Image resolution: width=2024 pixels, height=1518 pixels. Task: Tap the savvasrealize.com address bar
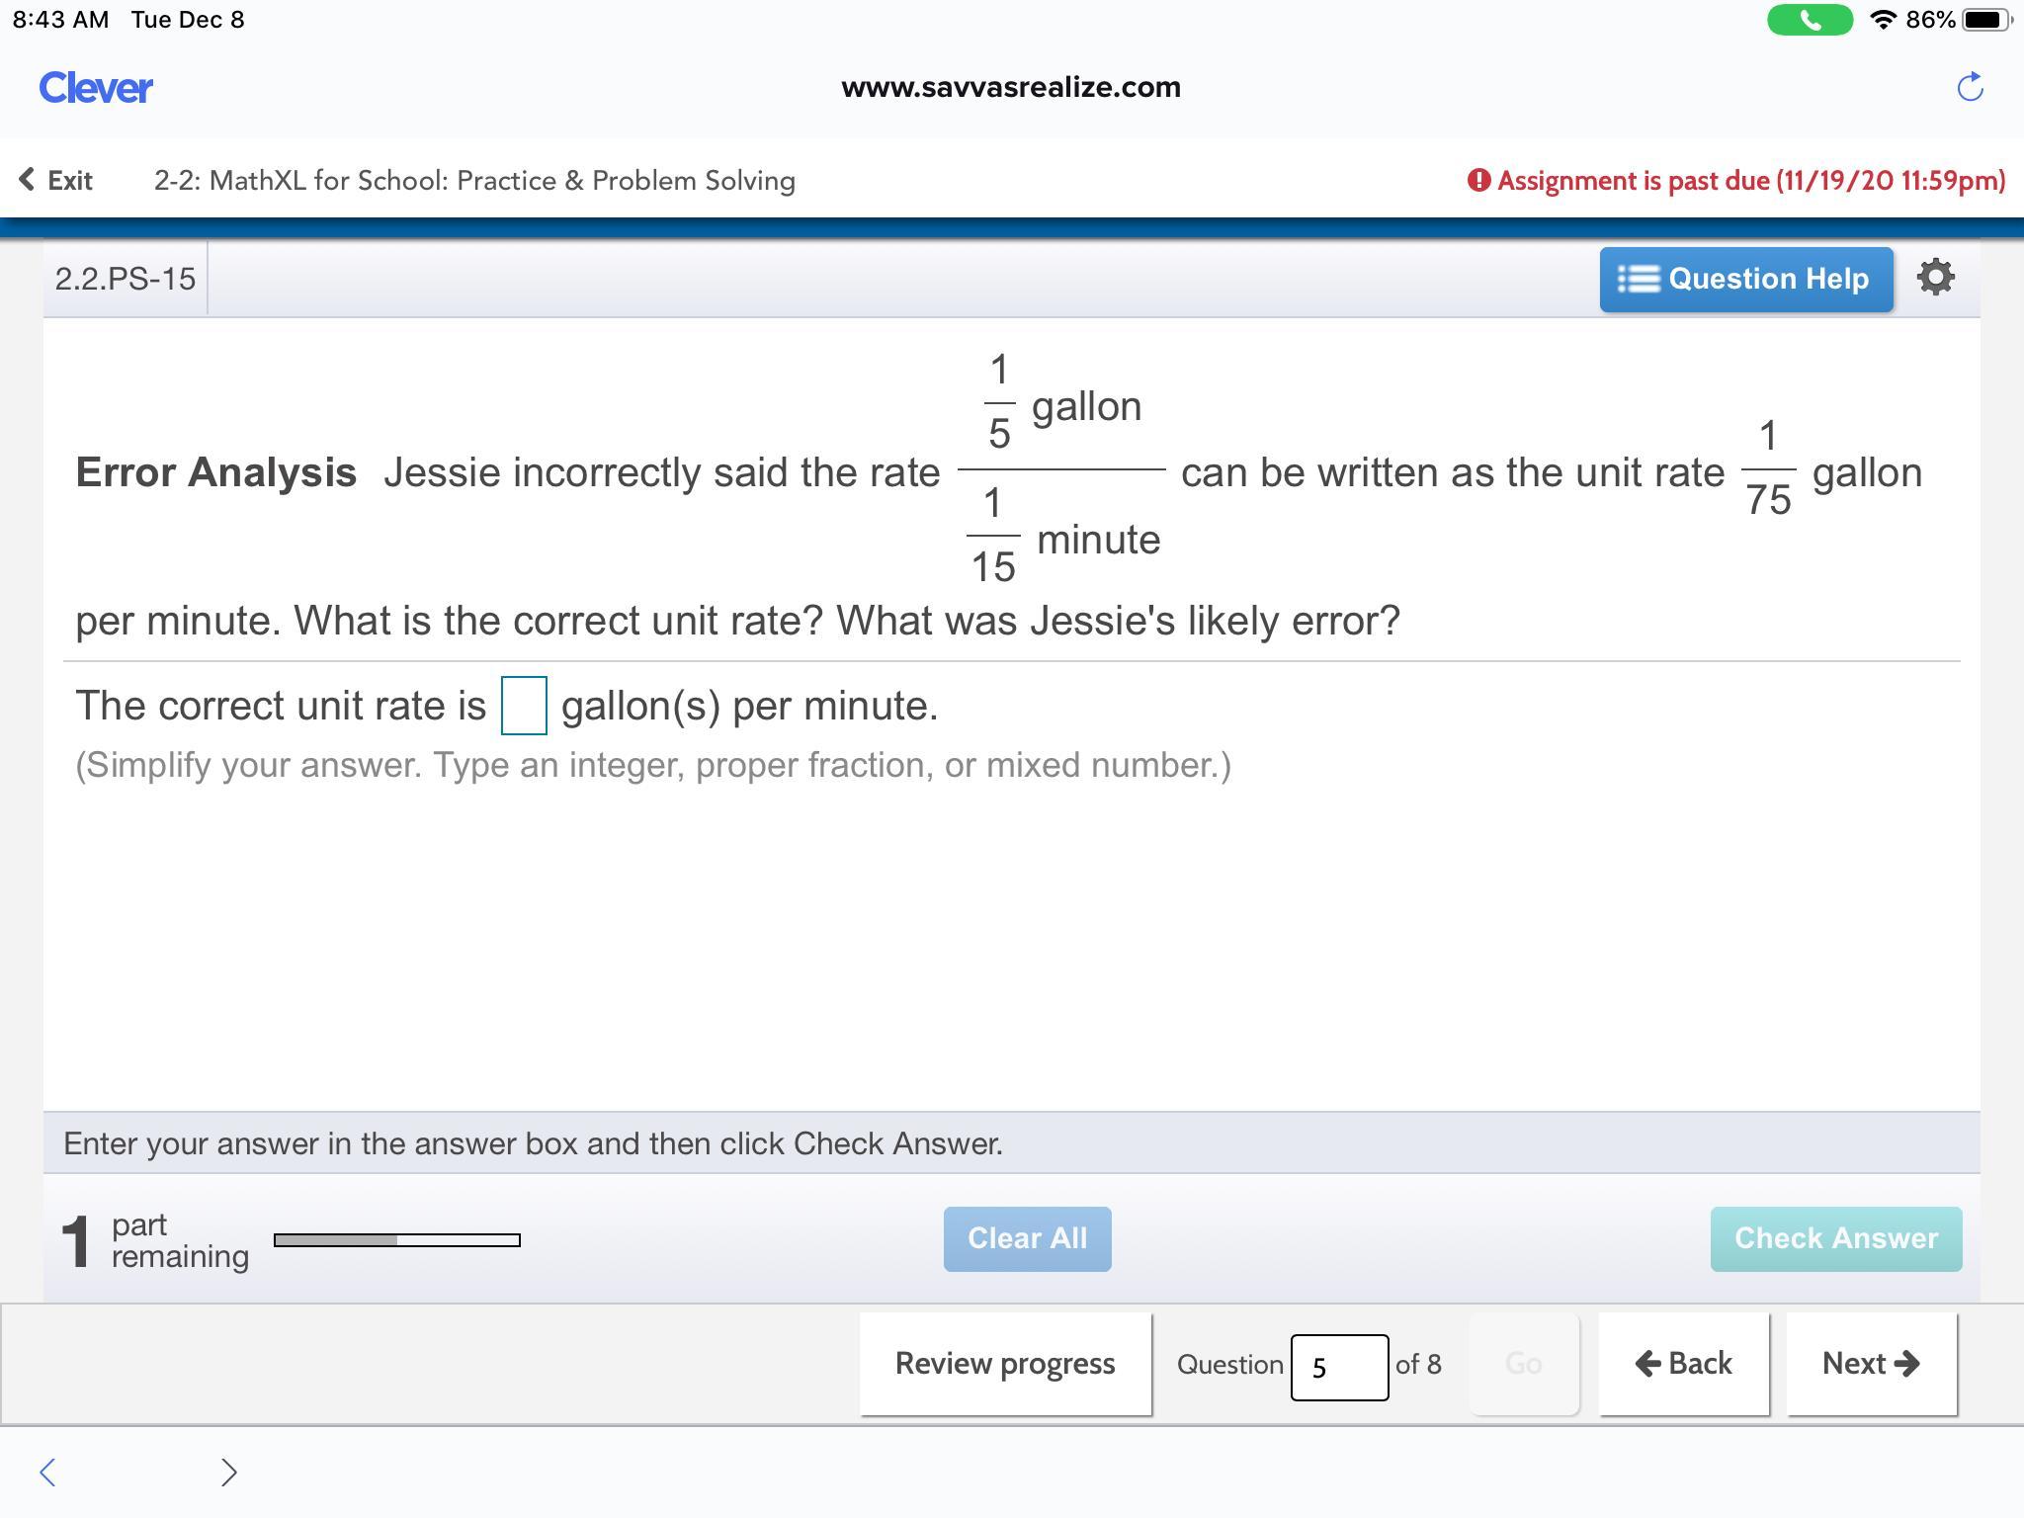point(1011,87)
